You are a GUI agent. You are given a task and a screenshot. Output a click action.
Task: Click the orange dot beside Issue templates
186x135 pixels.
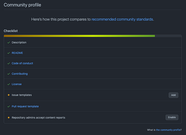9,95
